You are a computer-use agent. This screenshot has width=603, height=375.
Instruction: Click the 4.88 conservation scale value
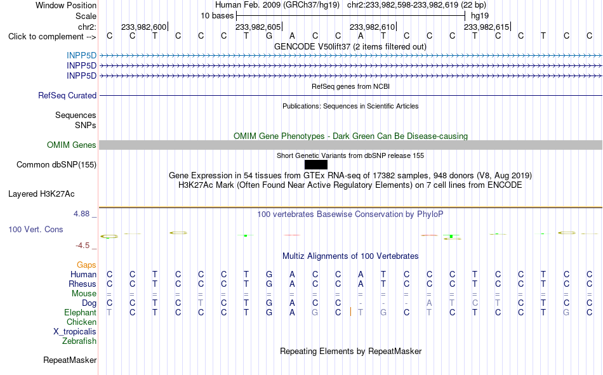[81, 214]
